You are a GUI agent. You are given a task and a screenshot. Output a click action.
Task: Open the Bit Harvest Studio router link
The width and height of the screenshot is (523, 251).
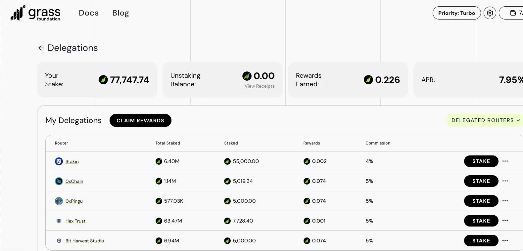pos(85,241)
